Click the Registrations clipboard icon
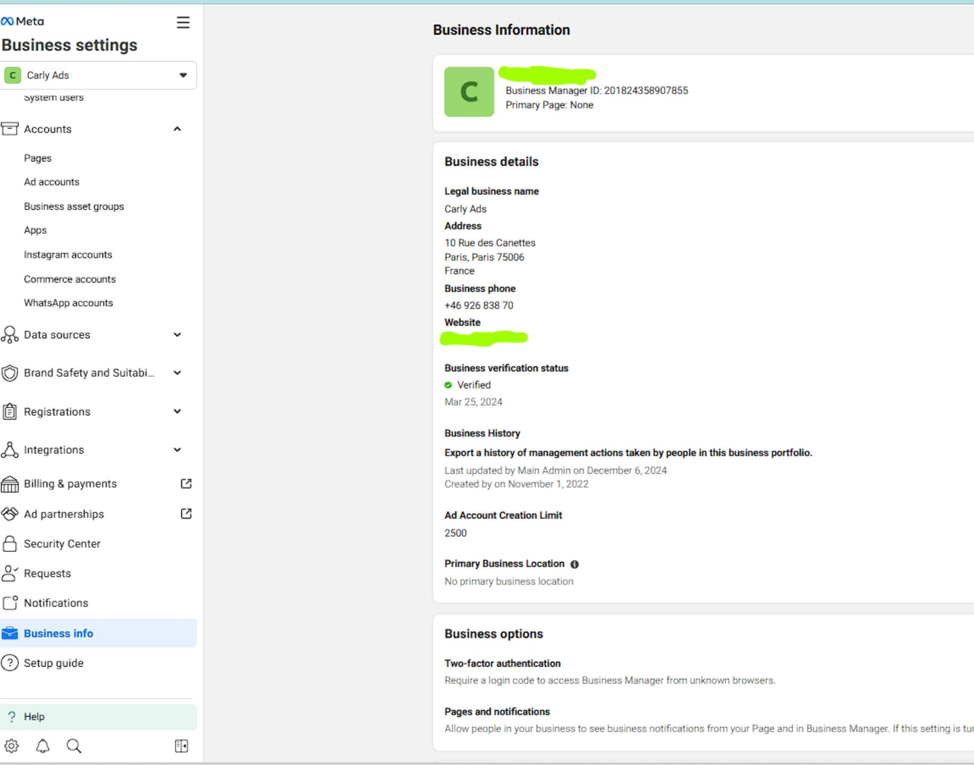Viewport: 974px width, 765px height. 10,412
